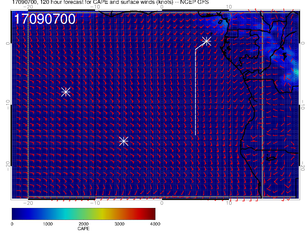Click the 0 value under colorbar
The height and width of the screenshot is (238, 308).
point(12,224)
